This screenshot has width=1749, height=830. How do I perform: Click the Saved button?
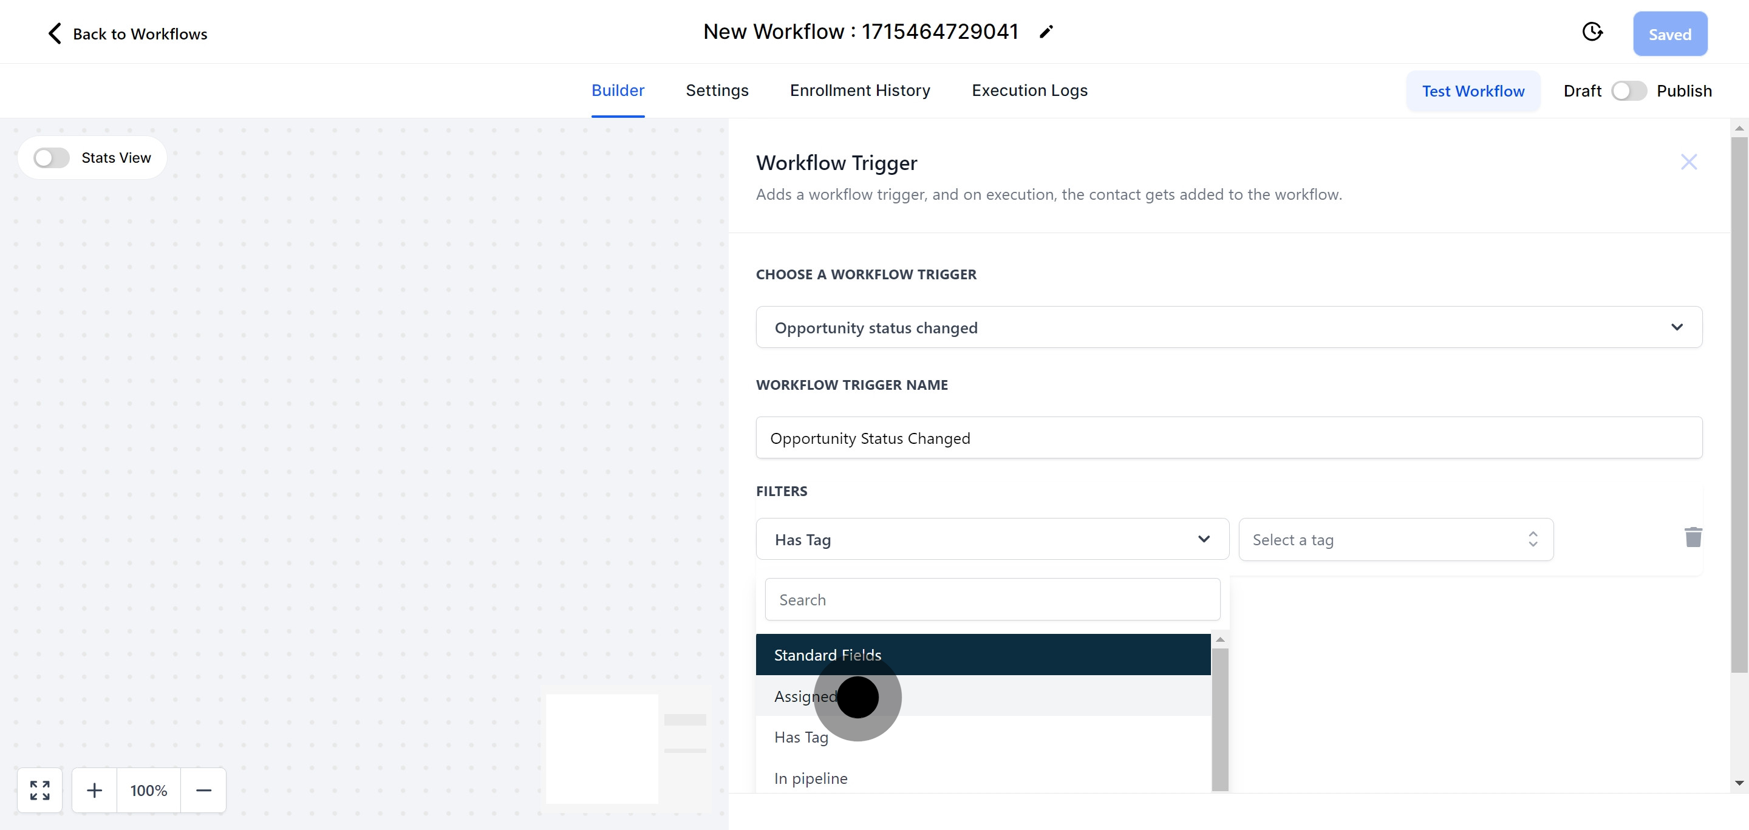(1669, 34)
